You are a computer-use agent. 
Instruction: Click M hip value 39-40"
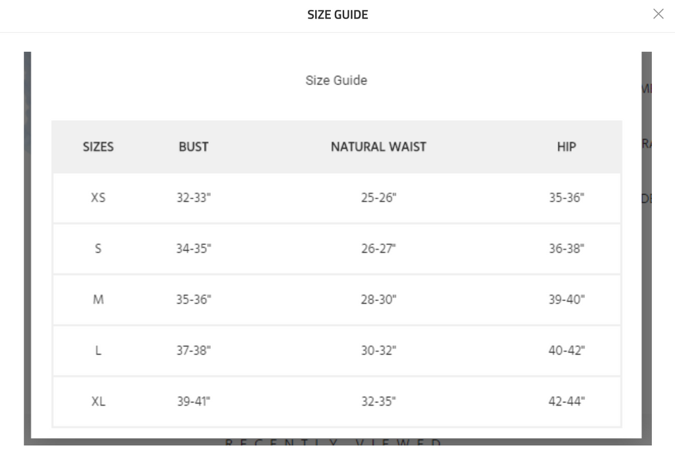(566, 299)
